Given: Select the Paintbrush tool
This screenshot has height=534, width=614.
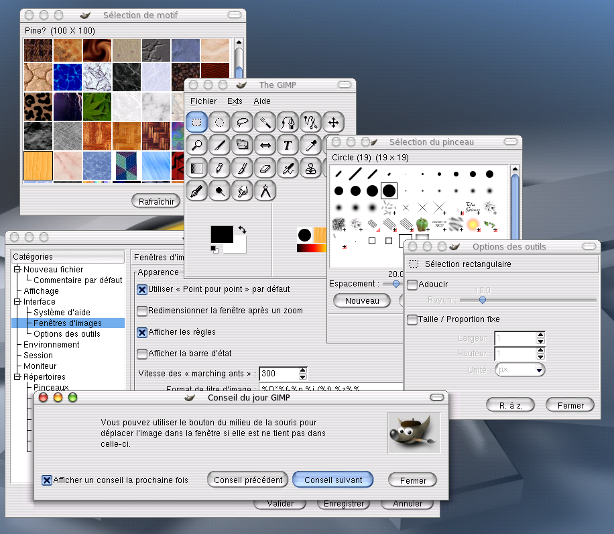Looking at the screenshot, I should pyautogui.click(x=242, y=168).
